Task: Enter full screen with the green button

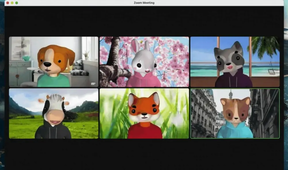Action: [x=17, y=3]
